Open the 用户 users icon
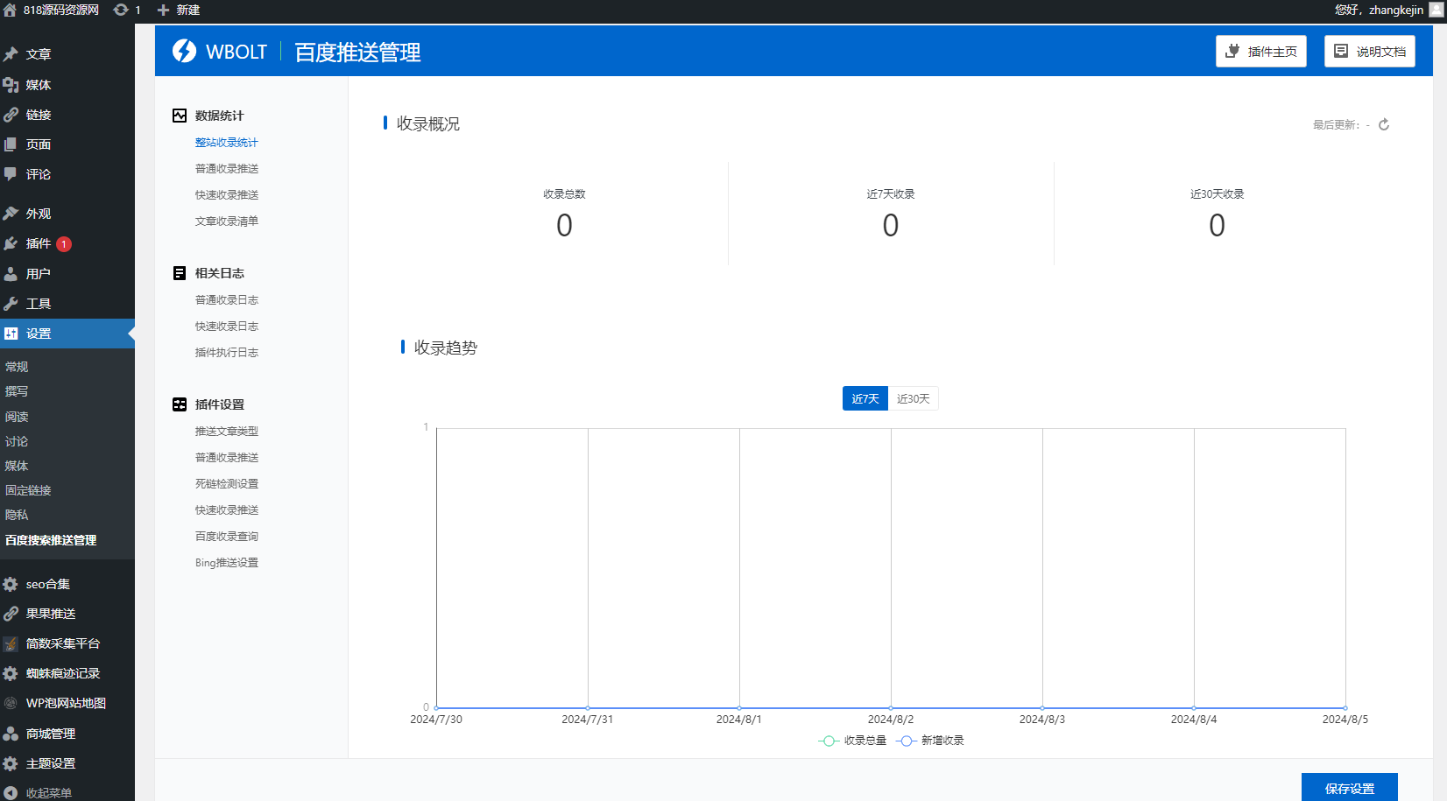The width and height of the screenshot is (1447, 801). click(x=11, y=274)
